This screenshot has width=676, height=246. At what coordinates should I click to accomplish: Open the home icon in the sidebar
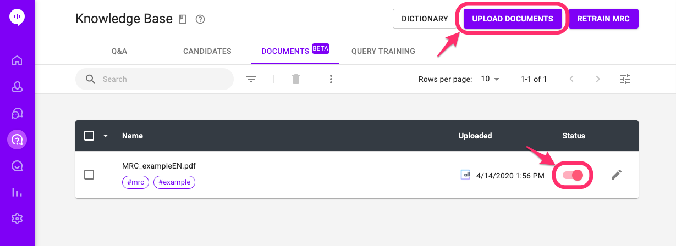[17, 60]
